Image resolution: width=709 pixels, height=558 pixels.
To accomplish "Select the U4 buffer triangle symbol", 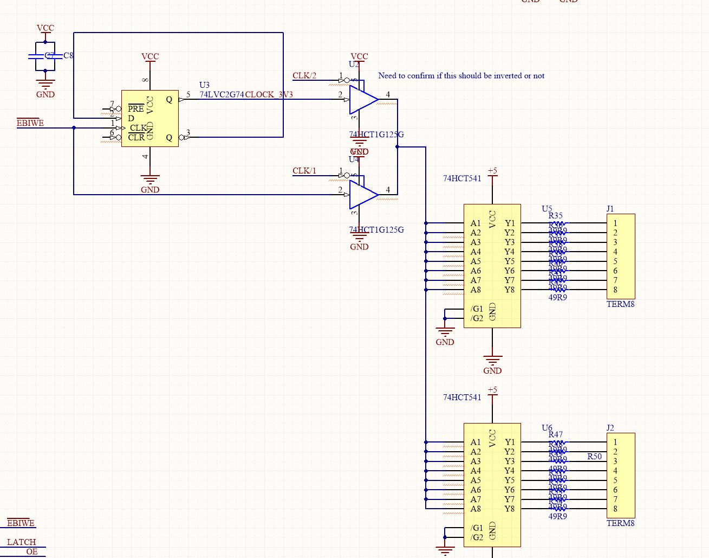I will click(363, 195).
